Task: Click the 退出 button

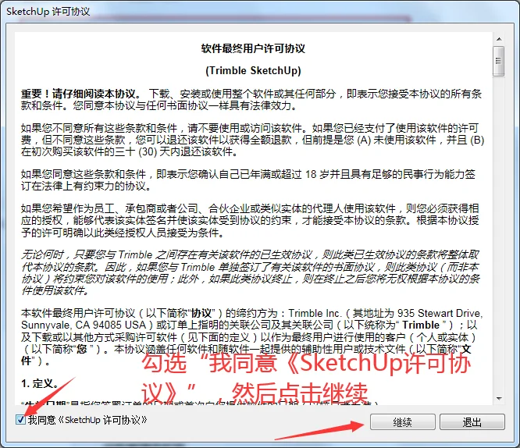Action: [x=472, y=422]
